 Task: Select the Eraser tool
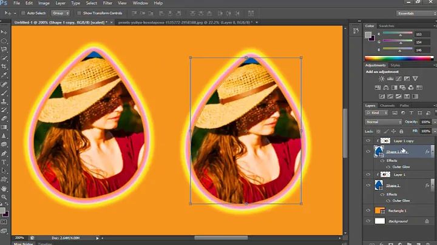(x=4, y=119)
